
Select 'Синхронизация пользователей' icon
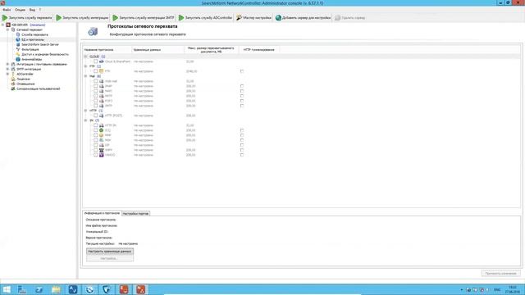pos(13,88)
